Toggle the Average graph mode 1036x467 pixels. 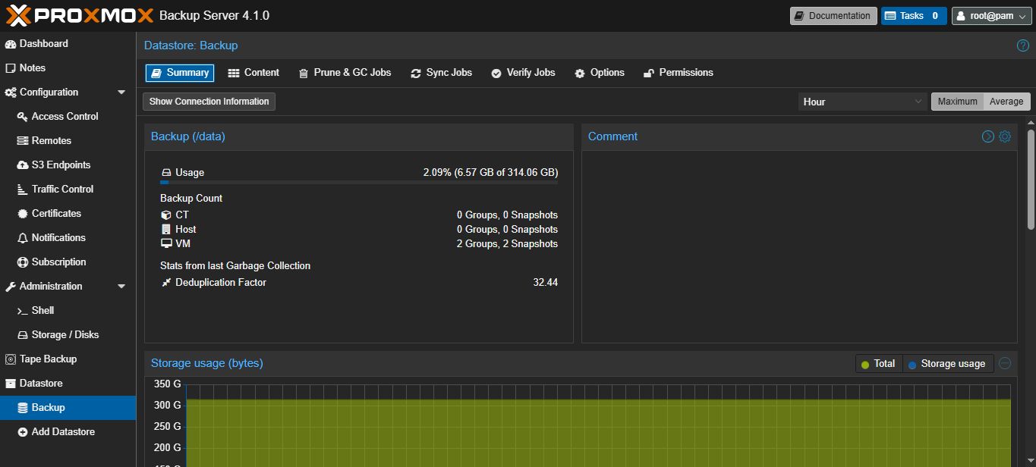point(1006,102)
